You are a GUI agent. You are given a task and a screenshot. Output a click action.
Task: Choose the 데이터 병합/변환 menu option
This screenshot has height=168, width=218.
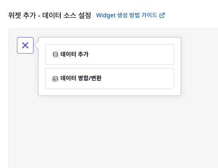110,79
